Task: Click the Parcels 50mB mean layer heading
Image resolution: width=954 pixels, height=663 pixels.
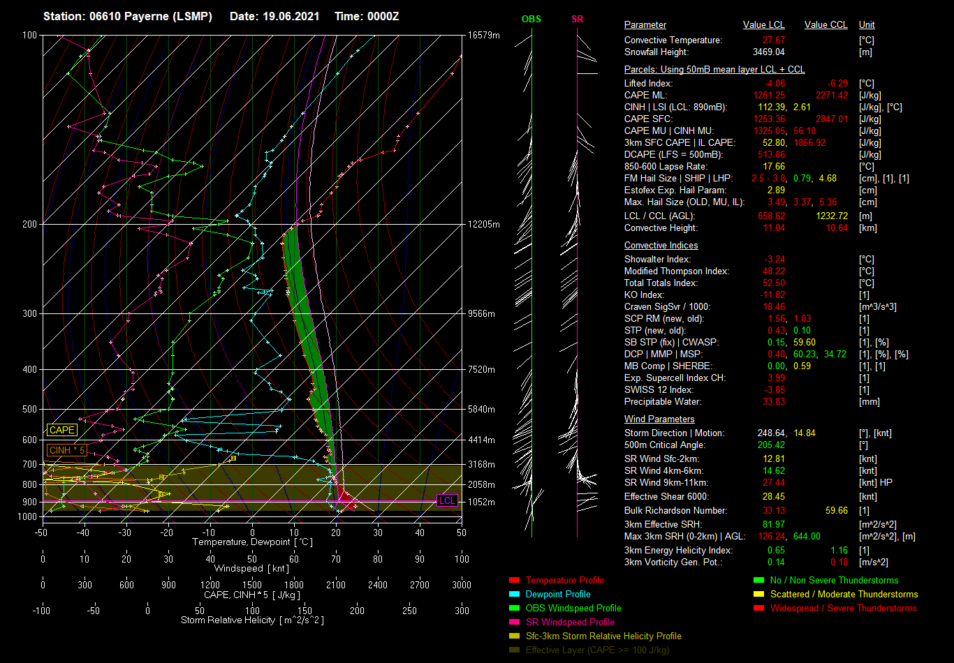Action: (714, 70)
